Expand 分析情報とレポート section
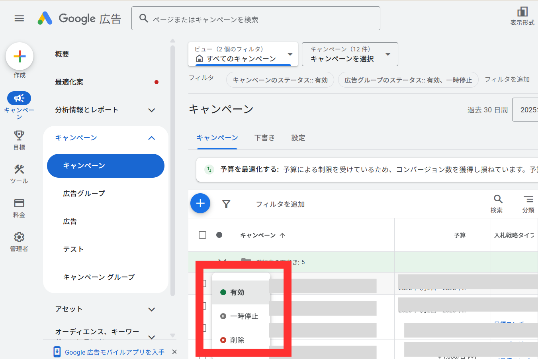This screenshot has height=359, width=538. (151, 110)
